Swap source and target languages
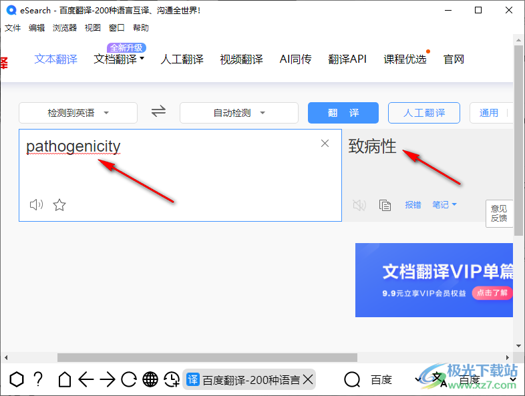 tap(158, 111)
